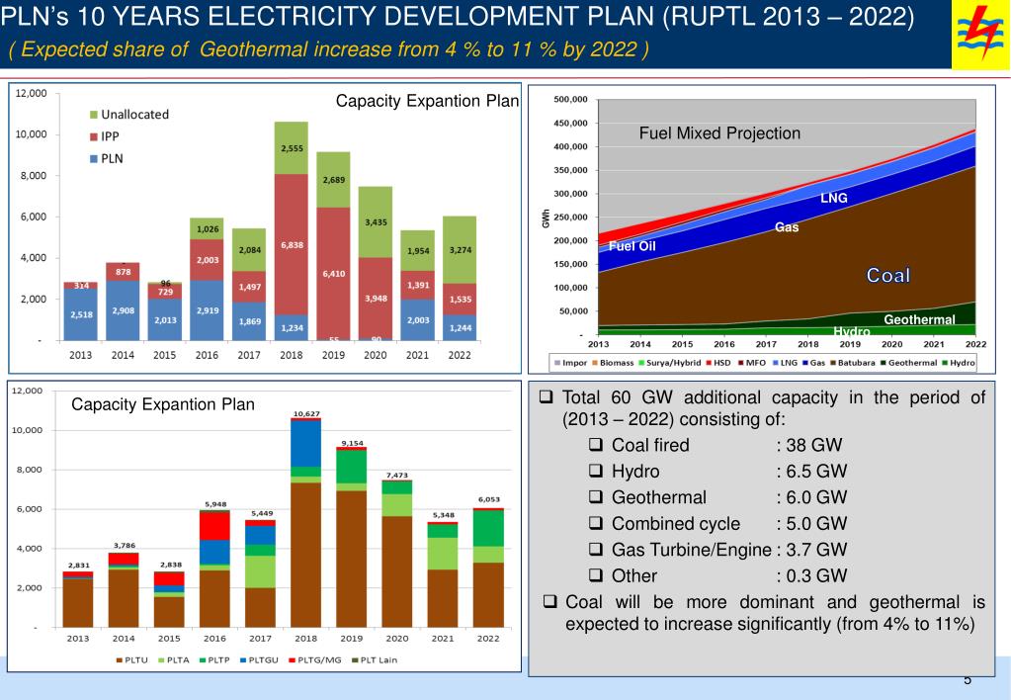The height and width of the screenshot is (700, 1011).
Task: Click the '7,473' total above 2020 bar
Action: pos(397,475)
